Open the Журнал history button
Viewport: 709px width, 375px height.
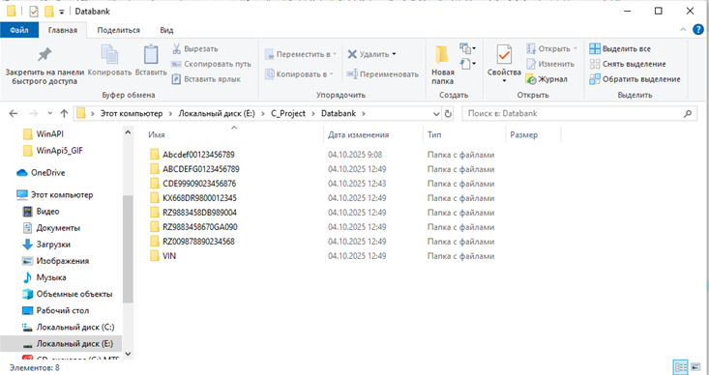(547, 79)
